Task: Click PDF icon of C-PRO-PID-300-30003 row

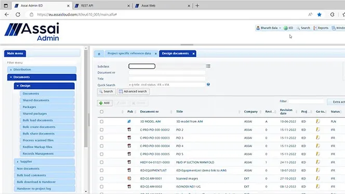Action: pos(129,138)
